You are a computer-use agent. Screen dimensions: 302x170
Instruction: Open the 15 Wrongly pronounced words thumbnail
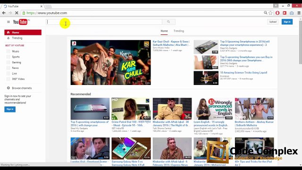[213, 109]
